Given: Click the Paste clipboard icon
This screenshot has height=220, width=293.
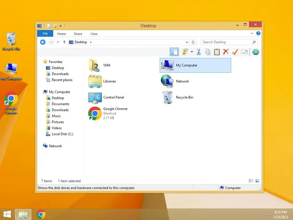Looking at the screenshot, I should point(217,52).
